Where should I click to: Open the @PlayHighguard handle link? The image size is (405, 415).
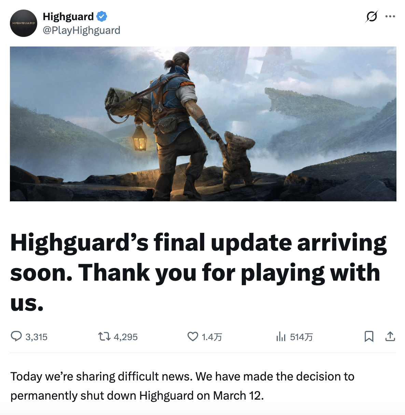click(81, 30)
